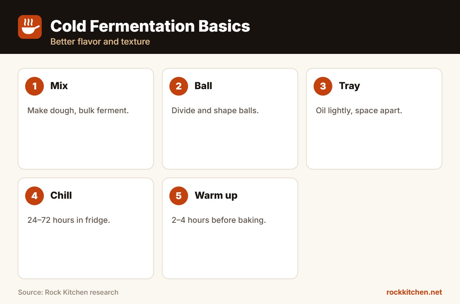Click the Better flavor and texture subtitle
The height and width of the screenshot is (304, 460).
pyautogui.click(x=100, y=42)
